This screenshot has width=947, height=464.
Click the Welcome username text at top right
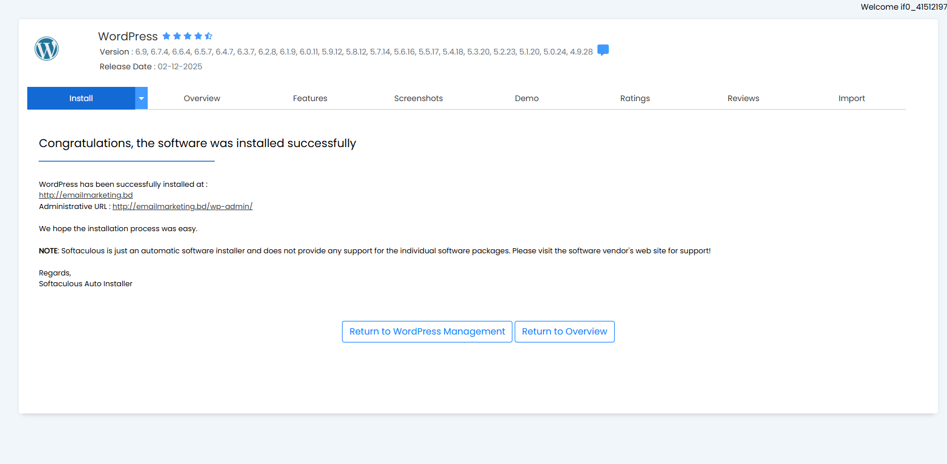pos(903,7)
